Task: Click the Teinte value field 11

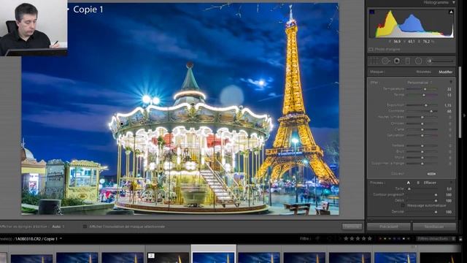Action: point(449,95)
